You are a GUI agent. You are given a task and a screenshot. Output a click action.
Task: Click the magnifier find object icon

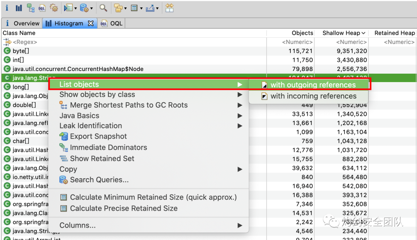click(103, 8)
